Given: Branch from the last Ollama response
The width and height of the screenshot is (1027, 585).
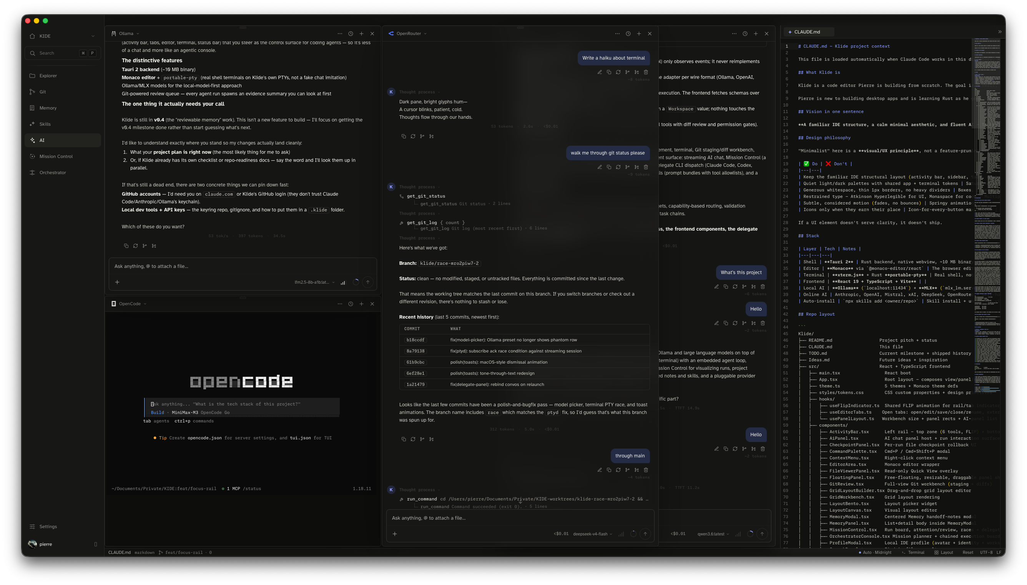Looking at the screenshot, I should pos(145,246).
